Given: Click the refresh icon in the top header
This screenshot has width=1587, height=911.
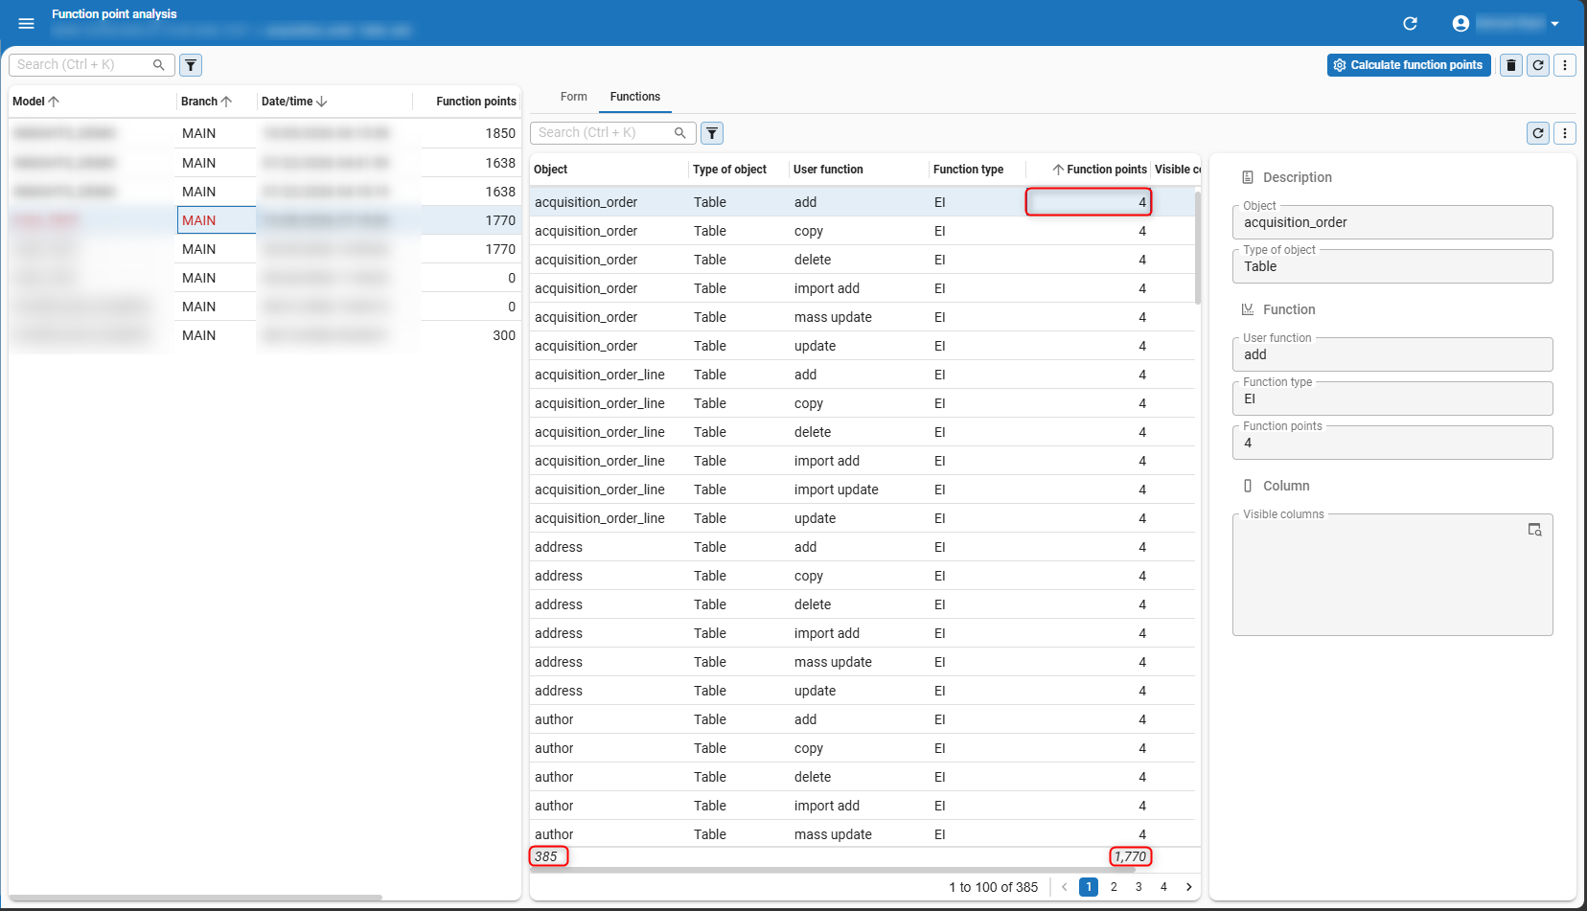Looking at the screenshot, I should point(1410,23).
